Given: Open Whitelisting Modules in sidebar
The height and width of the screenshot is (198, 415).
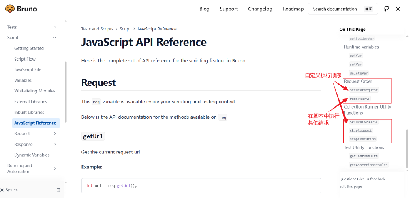Looking at the screenshot, I should click(x=34, y=91).
